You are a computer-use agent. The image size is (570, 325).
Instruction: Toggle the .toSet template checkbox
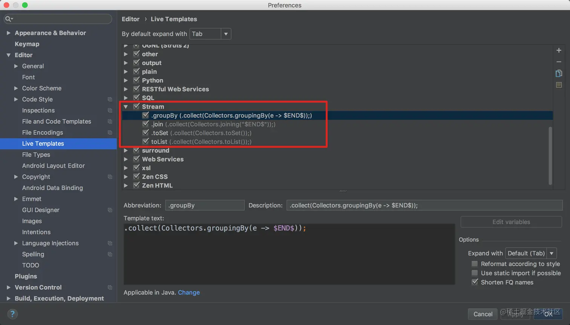tap(146, 132)
